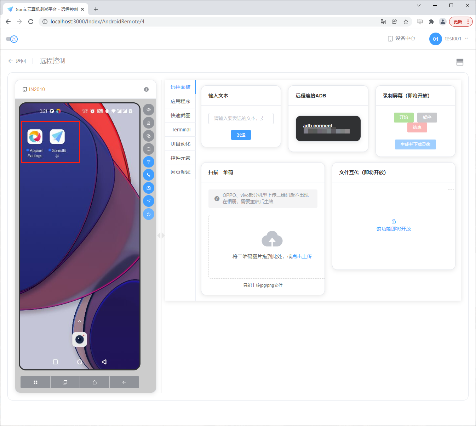Close the Sonic云真机测试平台 browser tab
This screenshot has height=426, width=476.
click(x=83, y=9)
